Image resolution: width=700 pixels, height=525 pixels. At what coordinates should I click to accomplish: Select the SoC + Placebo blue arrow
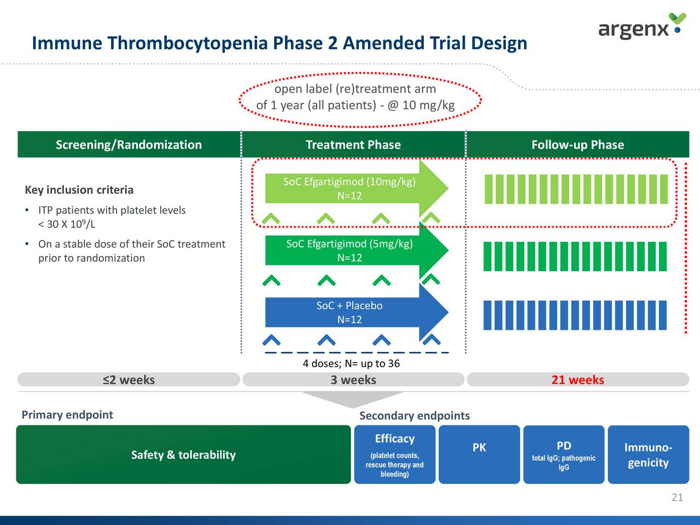357,313
